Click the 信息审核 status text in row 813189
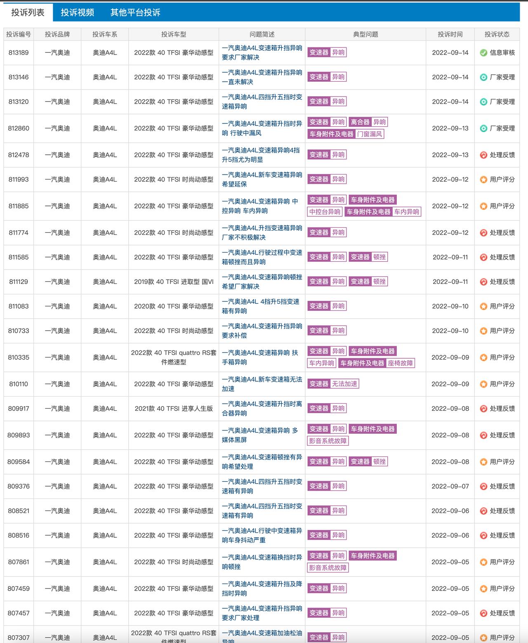Viewport: 528px width, 643px height. [502, 53]
